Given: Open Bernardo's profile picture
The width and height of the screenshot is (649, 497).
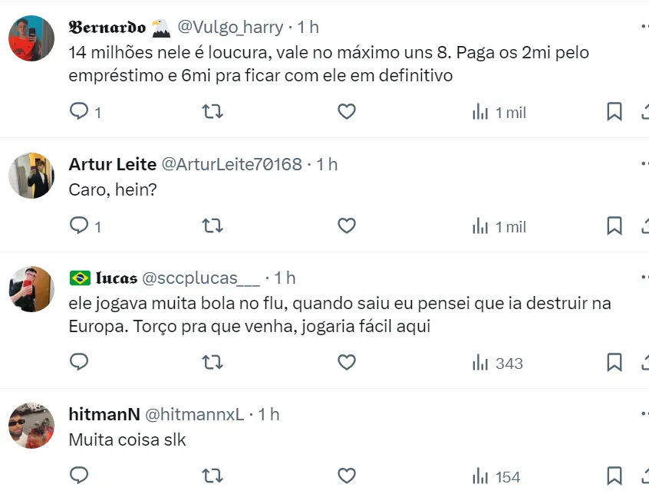Looking at the screenshot, I should (31, 38).
